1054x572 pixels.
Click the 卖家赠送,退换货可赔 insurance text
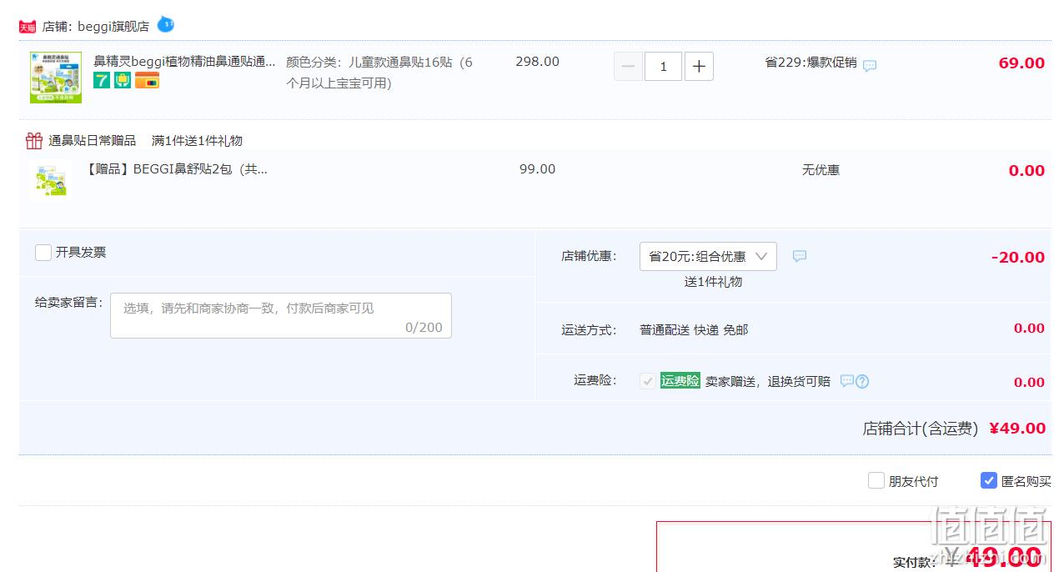(x=768, y=382)
